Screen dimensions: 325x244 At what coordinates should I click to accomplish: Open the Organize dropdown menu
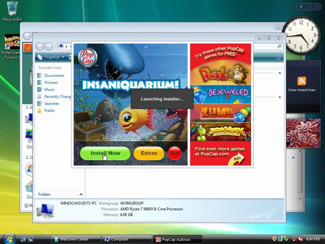(51, 57)
